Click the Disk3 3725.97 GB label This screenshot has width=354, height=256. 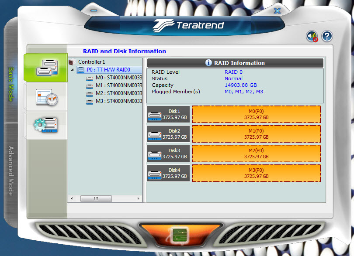174,154
